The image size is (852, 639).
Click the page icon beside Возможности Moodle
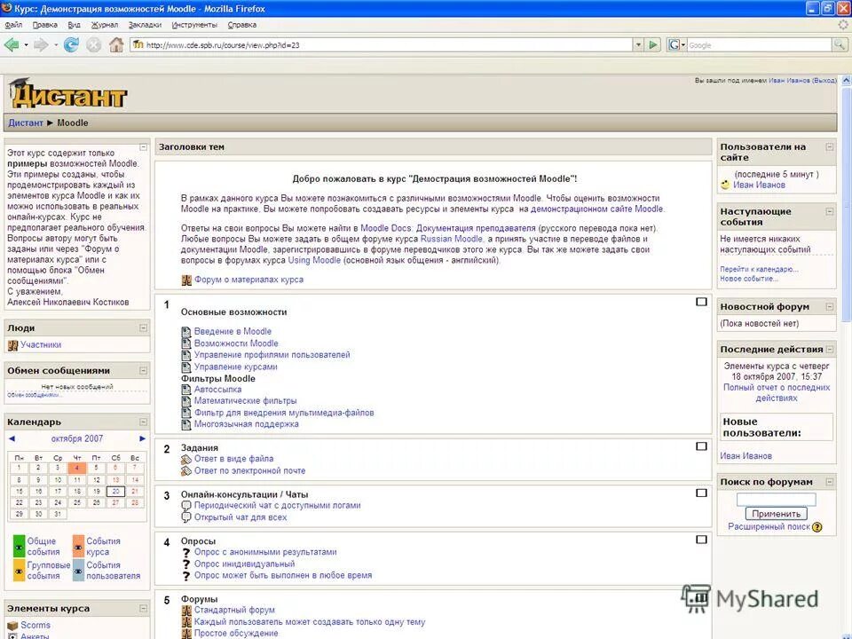click(185, 343)
